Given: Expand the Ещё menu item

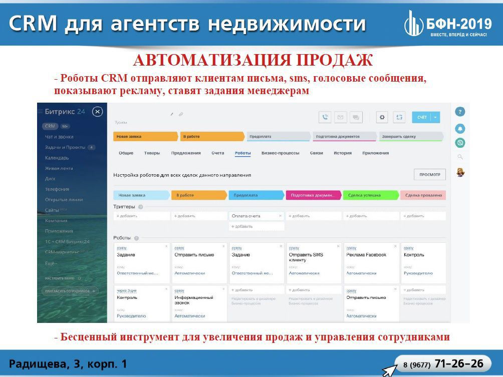Looking at the screenshot, I should pos(51,263).
